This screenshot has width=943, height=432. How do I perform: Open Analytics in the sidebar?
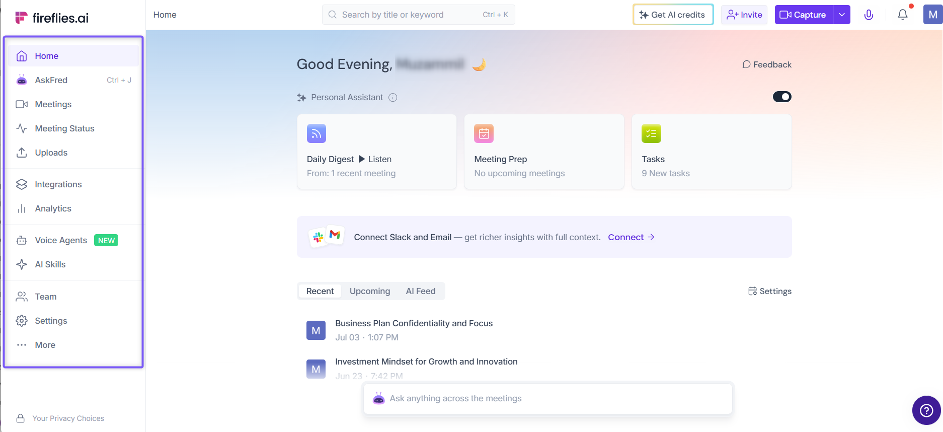pyautogui.click(x=73, y=208)
